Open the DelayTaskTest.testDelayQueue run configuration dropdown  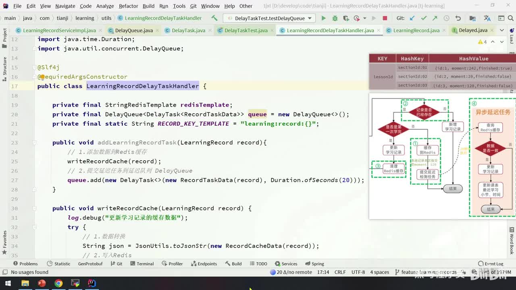pyautogui.click(x=270, y=18)
